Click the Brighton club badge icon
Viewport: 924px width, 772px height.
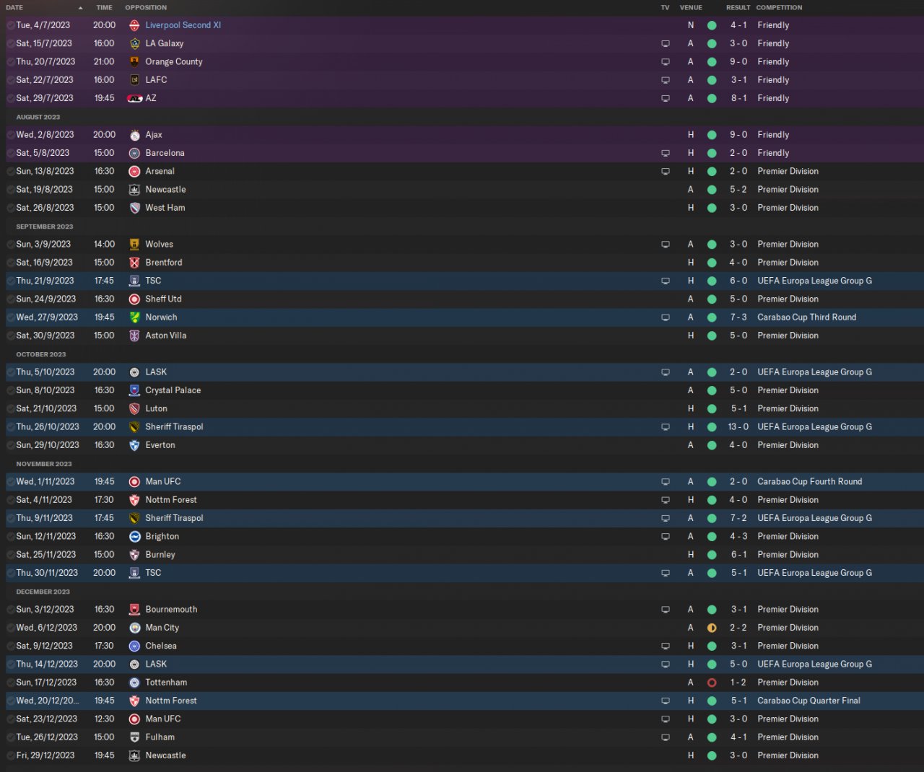coord(134,537)
